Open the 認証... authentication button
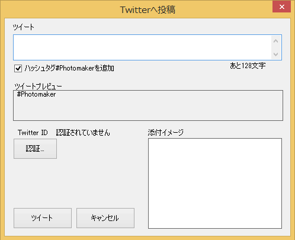 tap(35, 149)
